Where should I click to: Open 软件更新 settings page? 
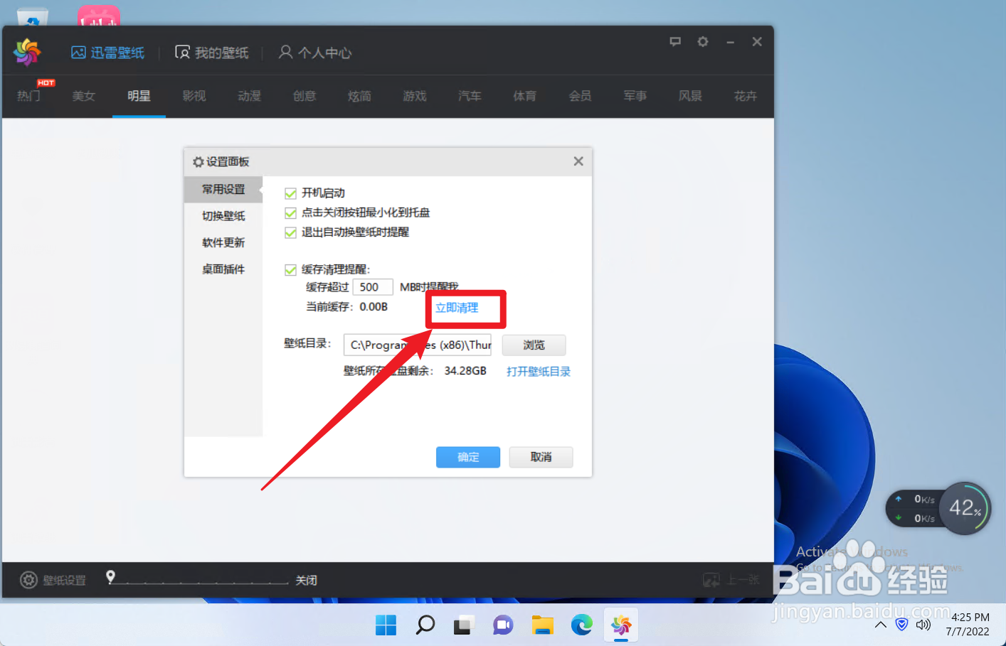click(x=223, y=242)
